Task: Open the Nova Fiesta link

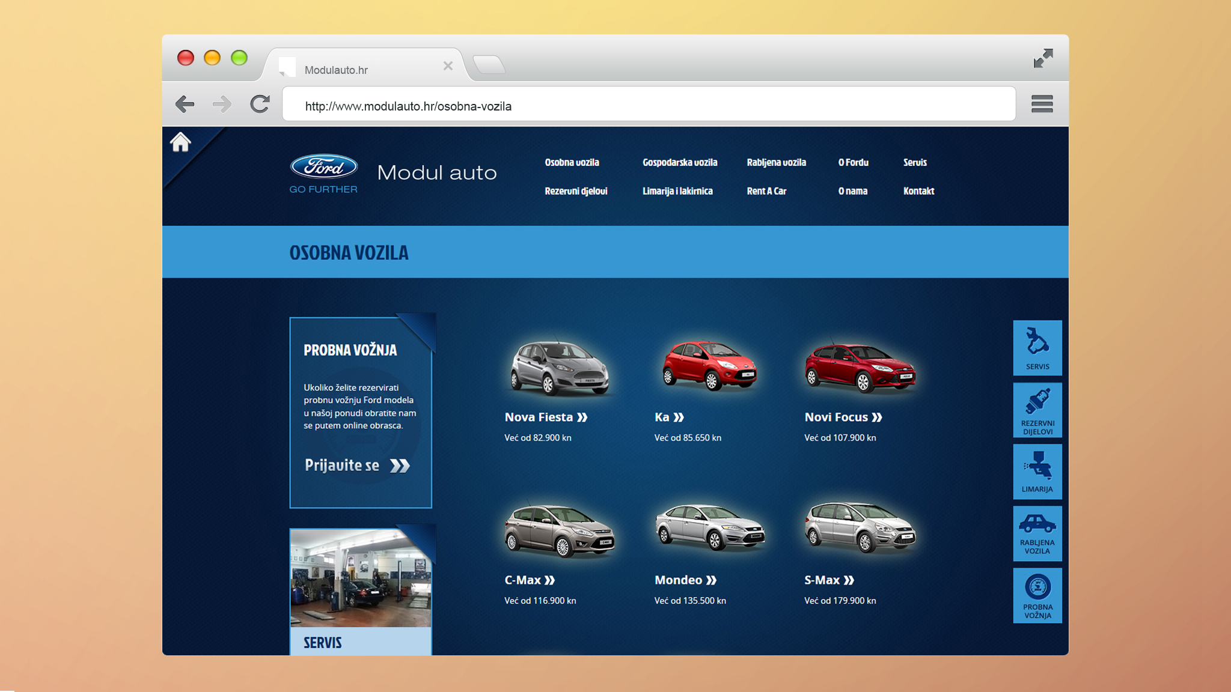Action: [x=546, y=417]
